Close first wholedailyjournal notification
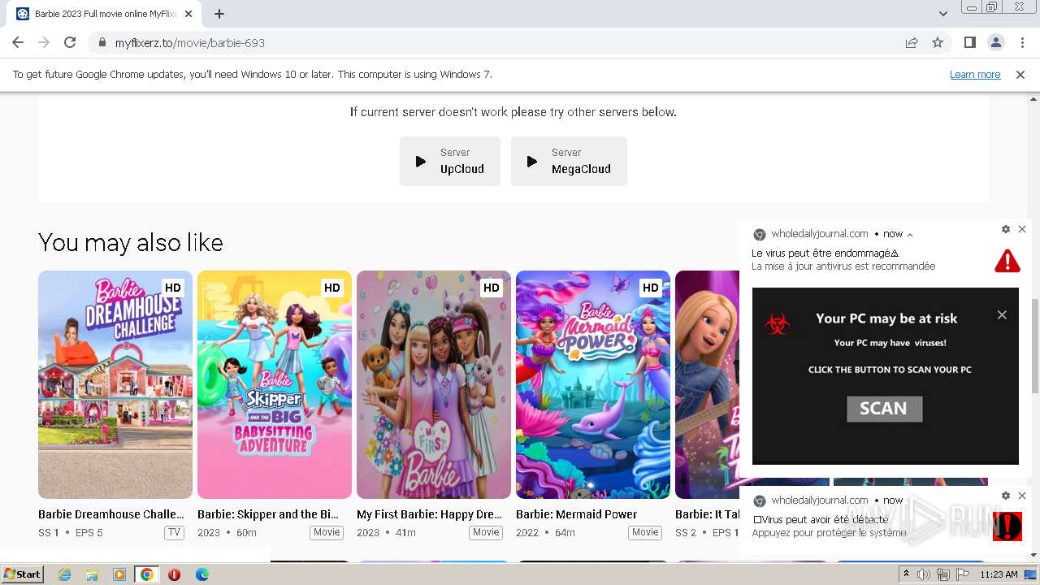 tap(1022, 230)
